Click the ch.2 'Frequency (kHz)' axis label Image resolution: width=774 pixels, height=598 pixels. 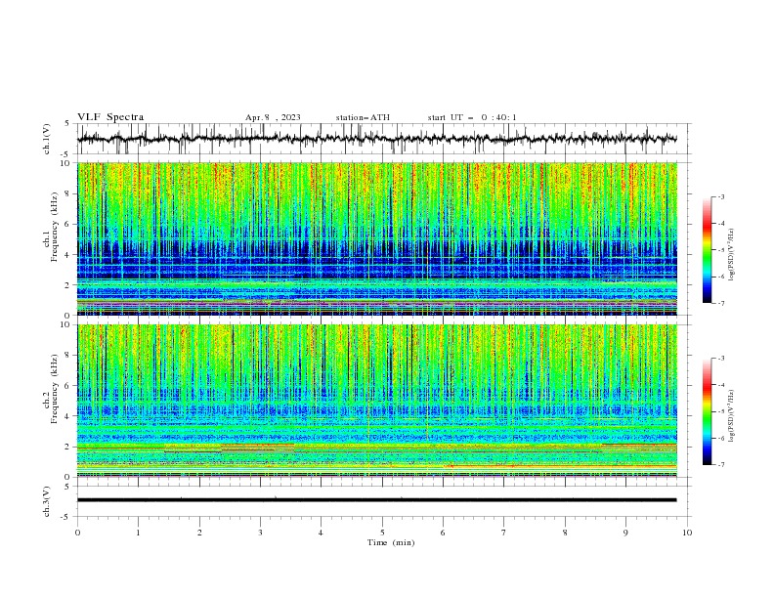[x=55, y=389]
